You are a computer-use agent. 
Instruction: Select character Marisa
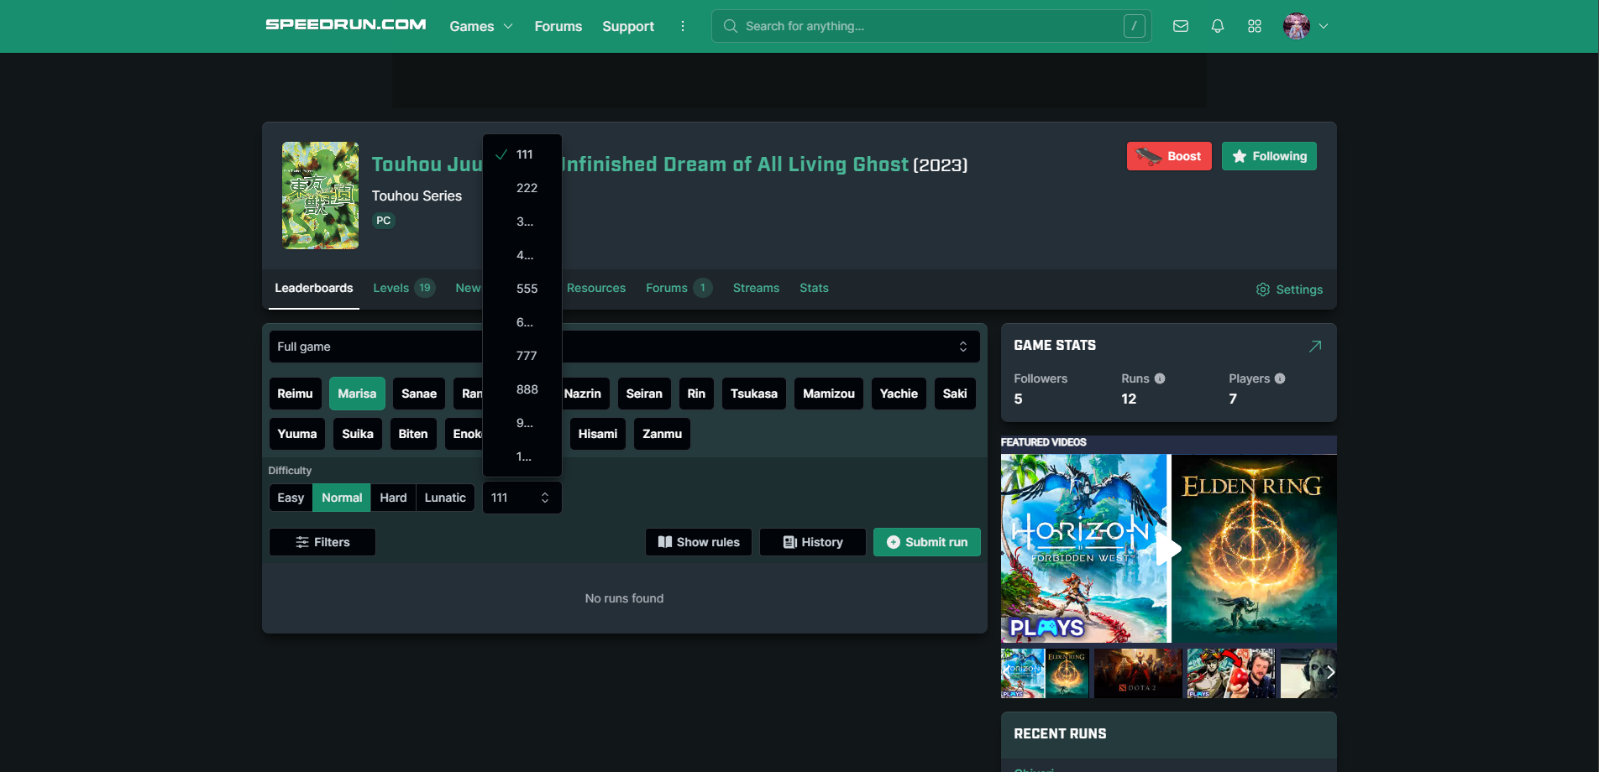[x=357, y=394]
